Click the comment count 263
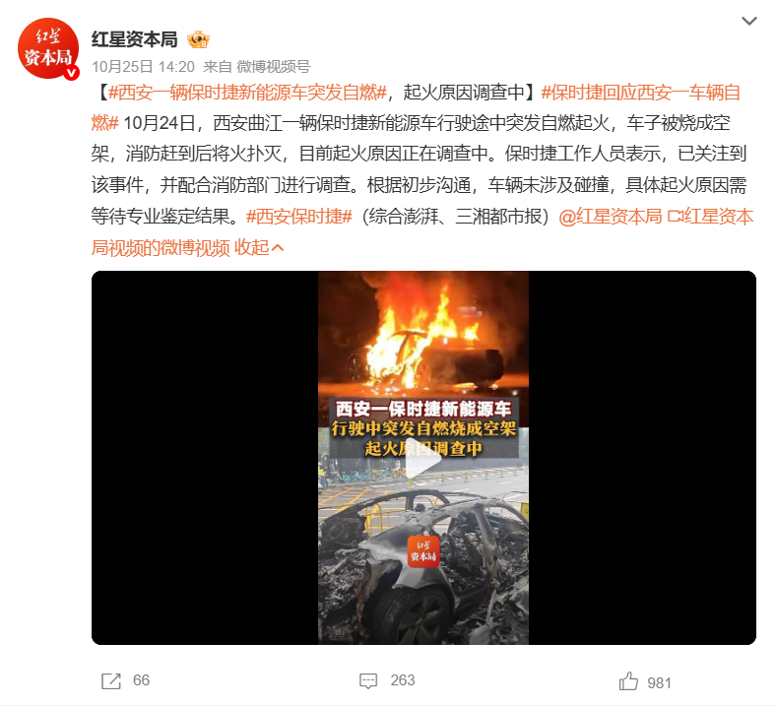The height and width of the screenshot is (706, 777). [x=403, y=680]
